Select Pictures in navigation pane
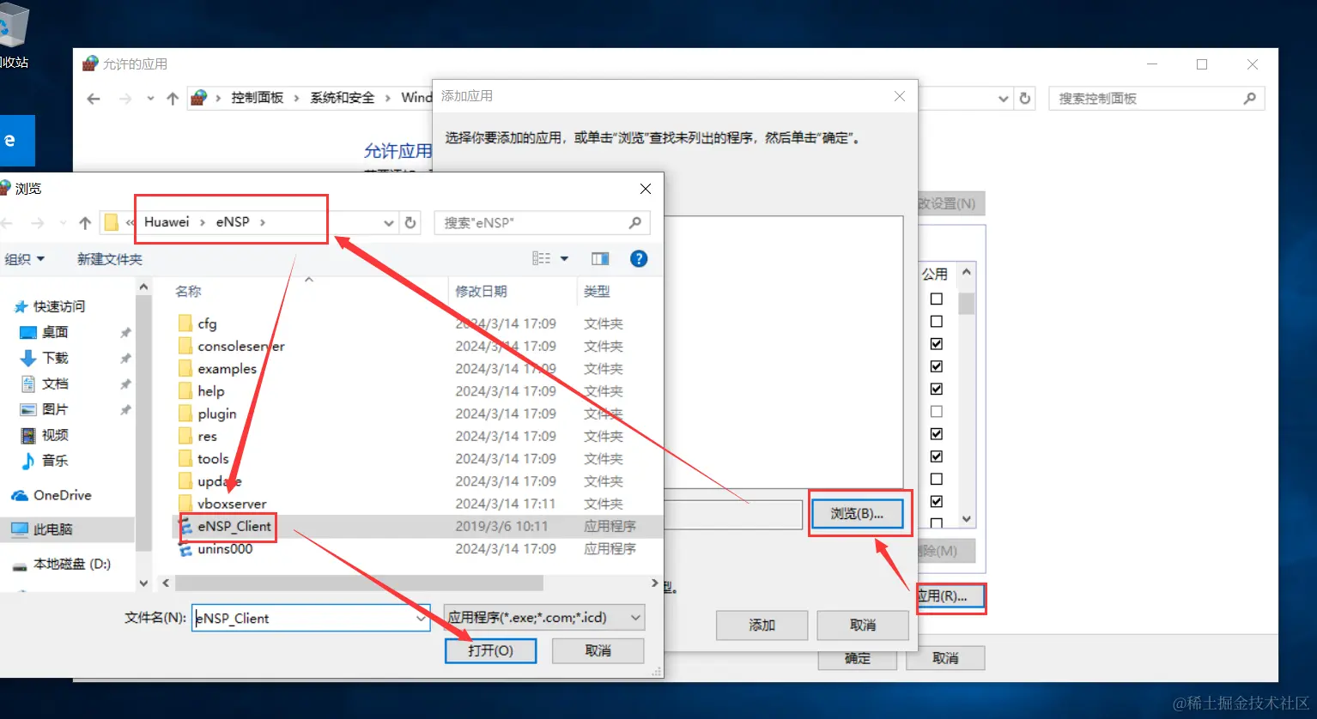 [x=55, y=409]
